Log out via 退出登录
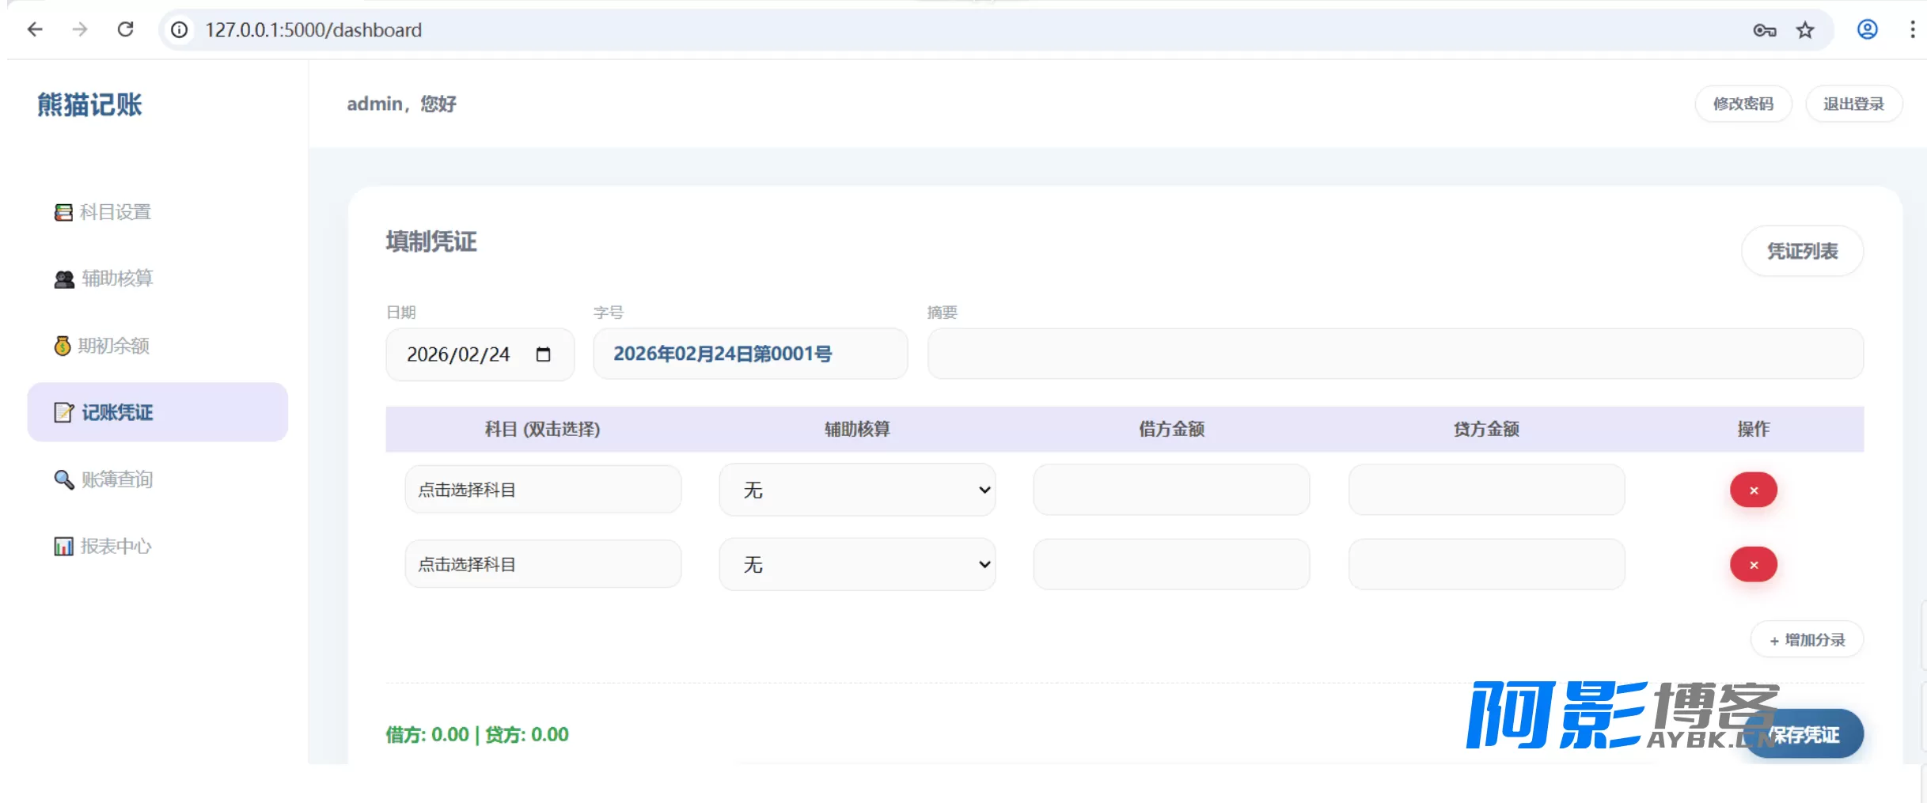 [x=1853, y=104]
